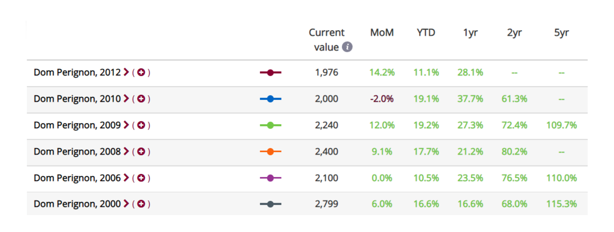Open the Dom Perignon, 2008 link
The height and width of the screenshot is (232, 614).
(x=77, y=152)
